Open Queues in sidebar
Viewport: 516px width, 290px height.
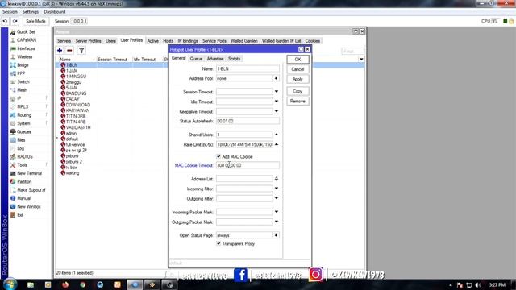pos(23,131)
